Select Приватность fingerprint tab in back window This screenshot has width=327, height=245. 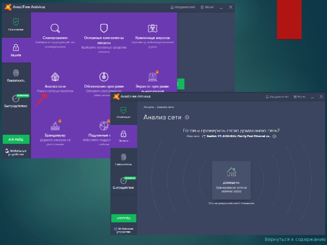[16, 76]
